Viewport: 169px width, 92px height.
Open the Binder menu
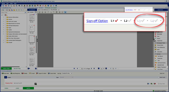(3, 4)
